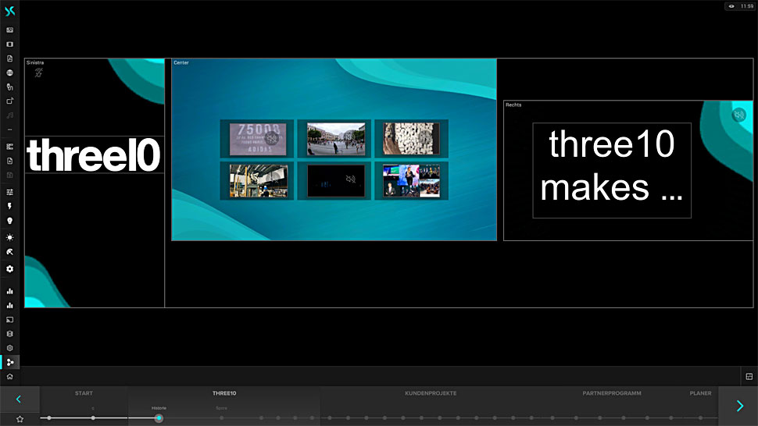Open the video frame icon in sidebar
The image size is (758, 426).
point(9,44)
